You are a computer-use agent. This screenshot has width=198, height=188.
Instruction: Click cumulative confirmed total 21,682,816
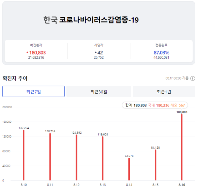tap(36, 57)
